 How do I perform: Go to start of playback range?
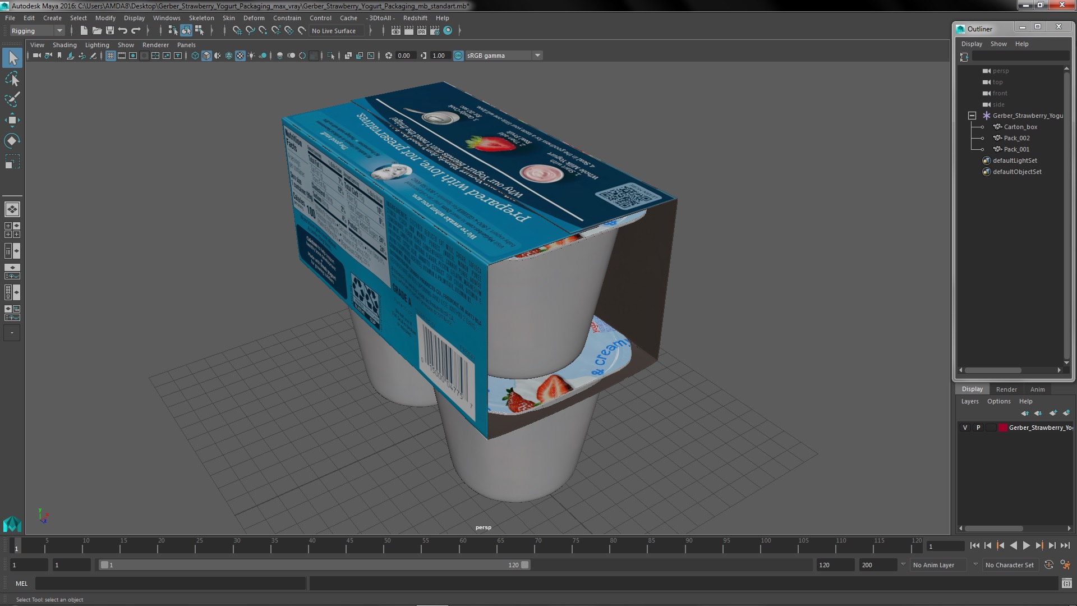click(974, 545)
